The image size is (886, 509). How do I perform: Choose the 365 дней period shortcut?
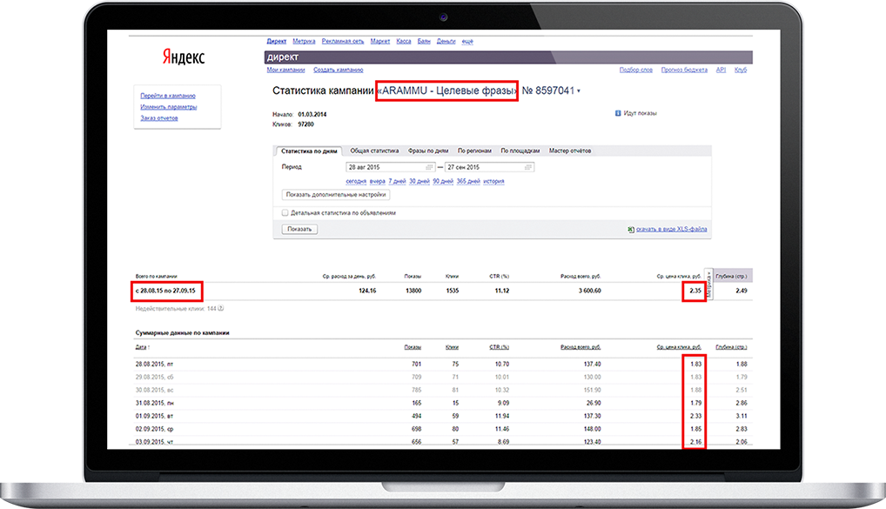(x=468, y=181)
